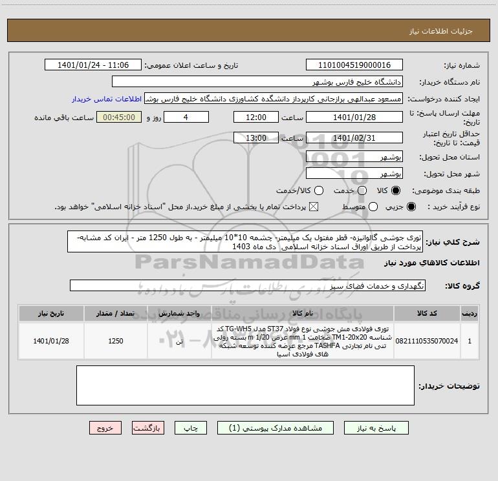Click the طبقه بندی موضوعی label
The width and height of the screenshot is (498, 481).
446,190
